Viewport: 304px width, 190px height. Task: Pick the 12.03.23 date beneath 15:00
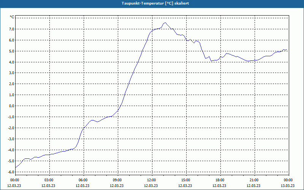click(x=185, y=185)
